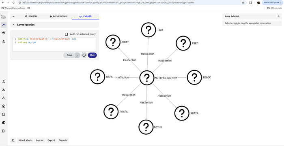284x146 pixels.
Task: Open the file upload sidebar icon
Action: click(4, 41)
